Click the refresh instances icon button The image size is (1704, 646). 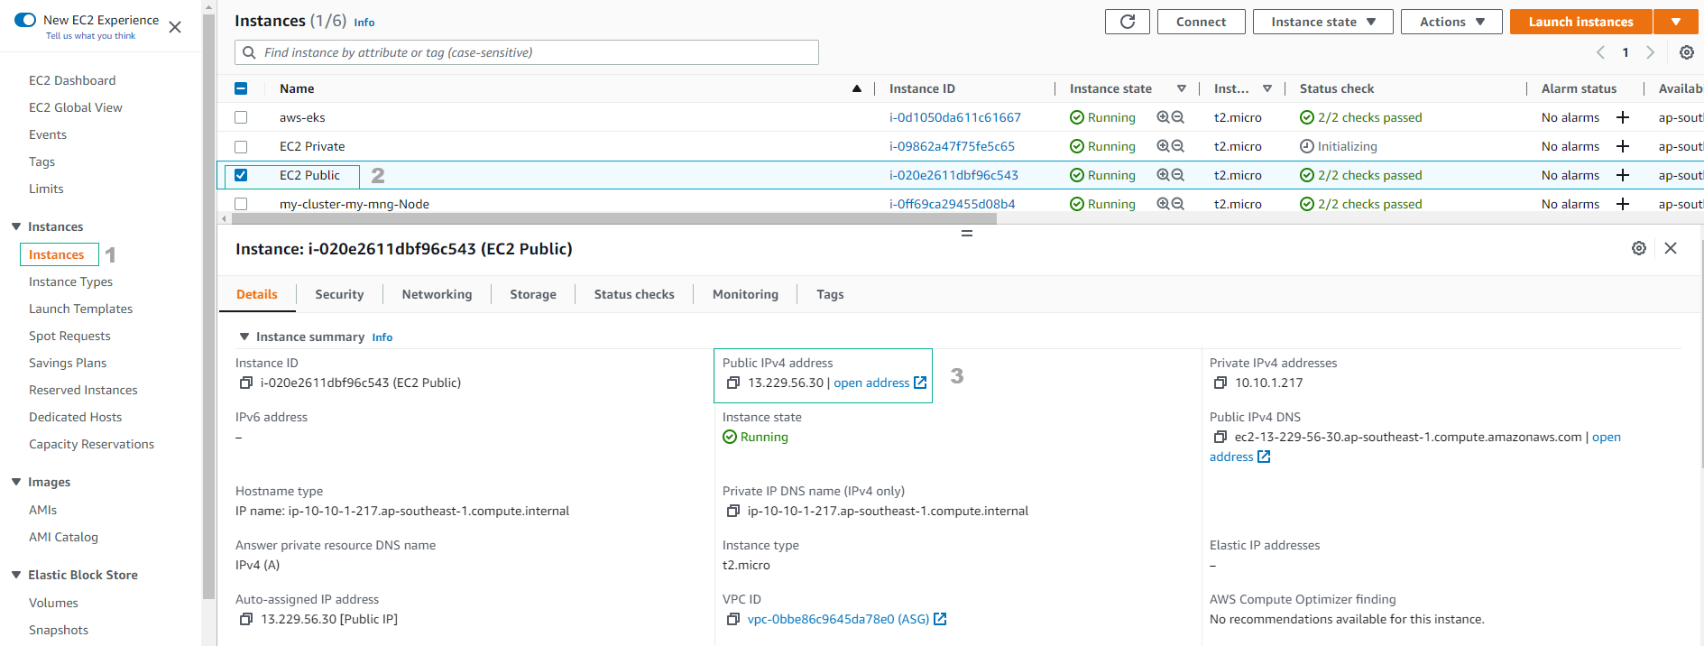click(x=1127, y=22)
